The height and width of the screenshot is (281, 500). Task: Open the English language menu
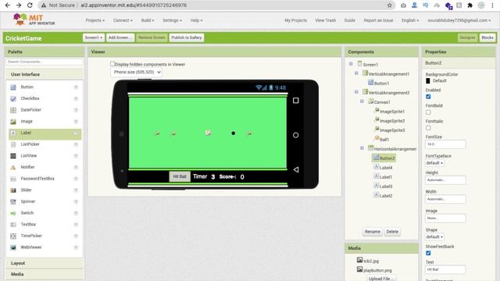tap(410, 20)
